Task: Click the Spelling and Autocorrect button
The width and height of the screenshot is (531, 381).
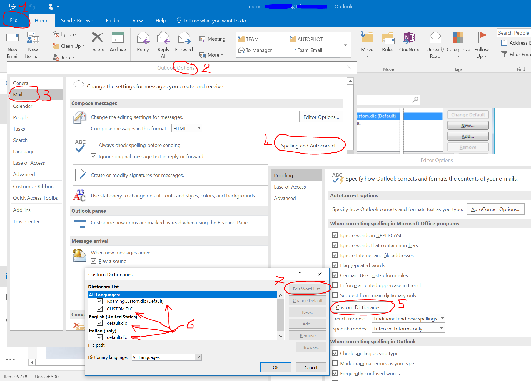Action: click(x=310, y=146)
